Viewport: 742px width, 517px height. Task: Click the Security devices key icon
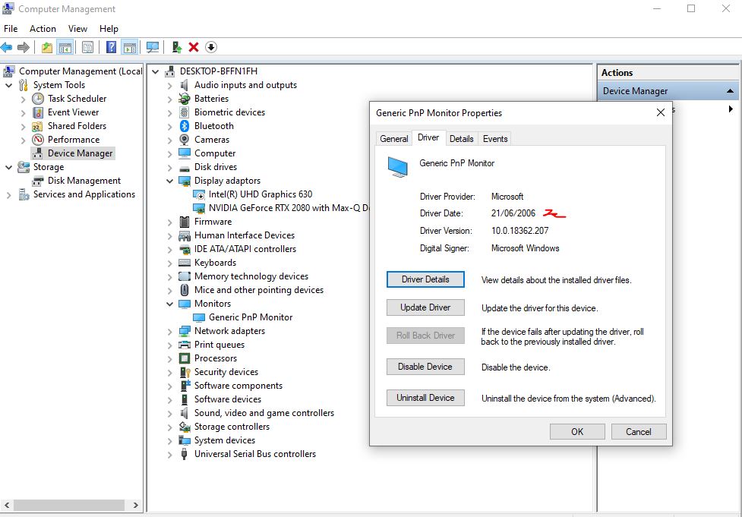pos(185,372)
